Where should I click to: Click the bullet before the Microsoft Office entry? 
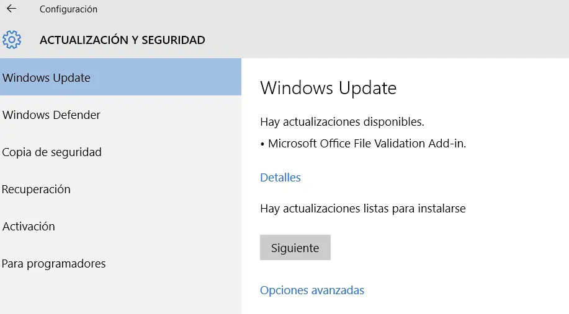tap(262, 144)
